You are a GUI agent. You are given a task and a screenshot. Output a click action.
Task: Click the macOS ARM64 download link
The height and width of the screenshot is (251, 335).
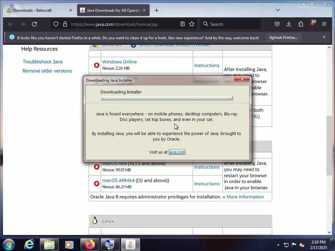tap(118, 180)
